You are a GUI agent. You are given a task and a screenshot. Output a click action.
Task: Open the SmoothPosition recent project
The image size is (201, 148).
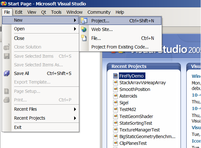tap(135, 89)
